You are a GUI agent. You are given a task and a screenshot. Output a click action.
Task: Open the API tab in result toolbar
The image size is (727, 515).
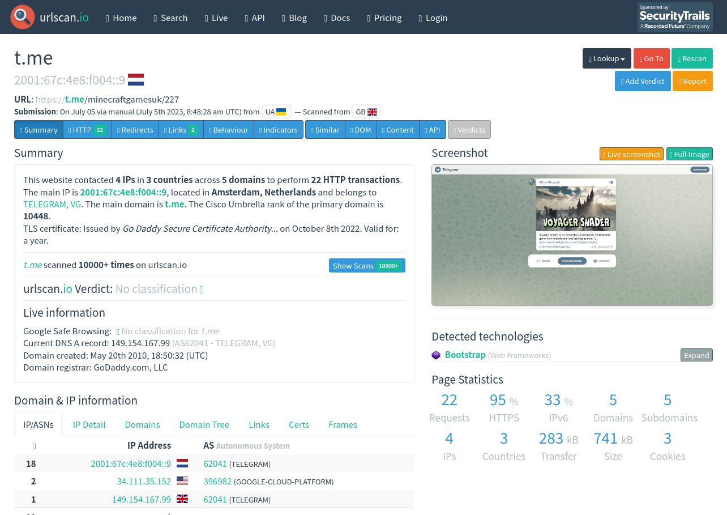tap(433, 130)
